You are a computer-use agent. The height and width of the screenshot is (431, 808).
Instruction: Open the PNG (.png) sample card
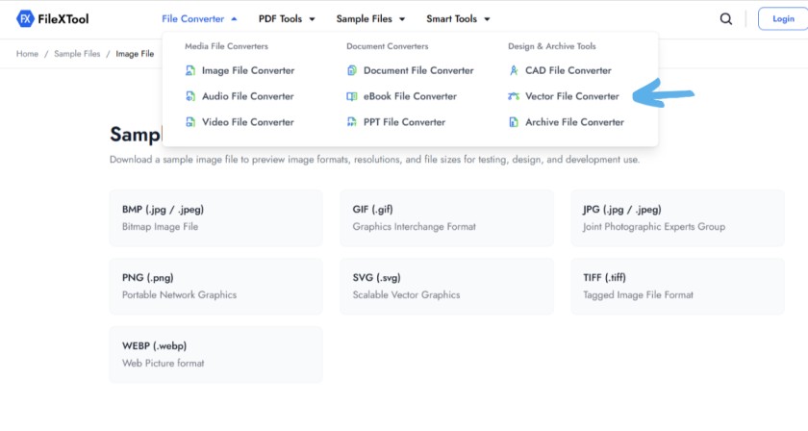click(215, 286)
